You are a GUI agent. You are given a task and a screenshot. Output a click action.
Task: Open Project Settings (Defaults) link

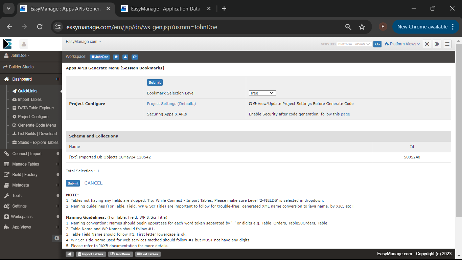tap(171, 104)
